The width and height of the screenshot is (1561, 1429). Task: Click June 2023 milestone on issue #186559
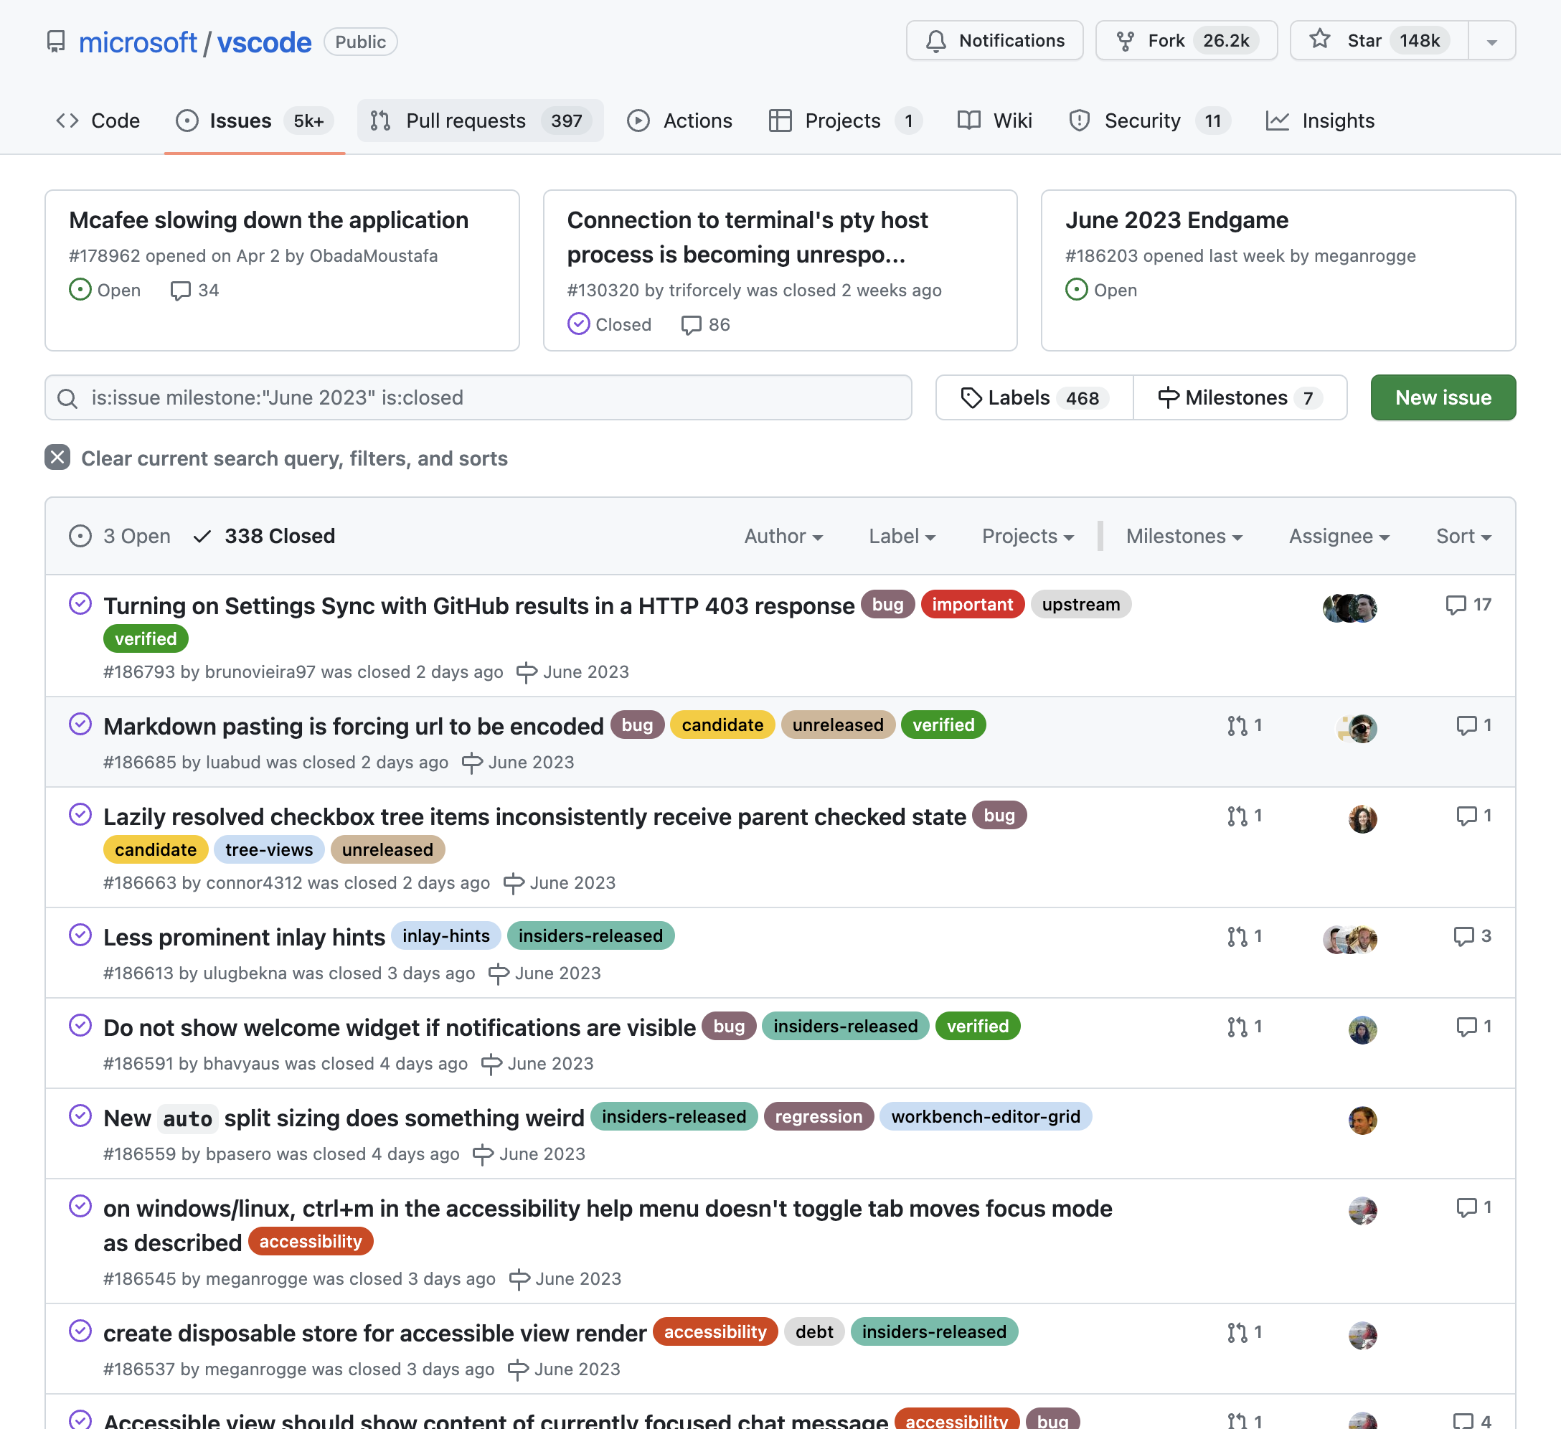(x=529, y=1154)
